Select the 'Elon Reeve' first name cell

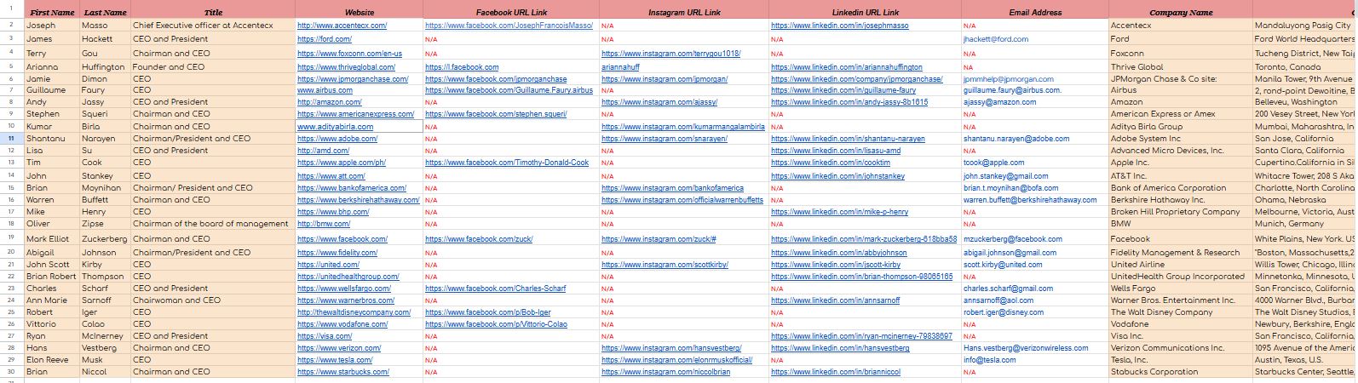[x=53, y=360]
